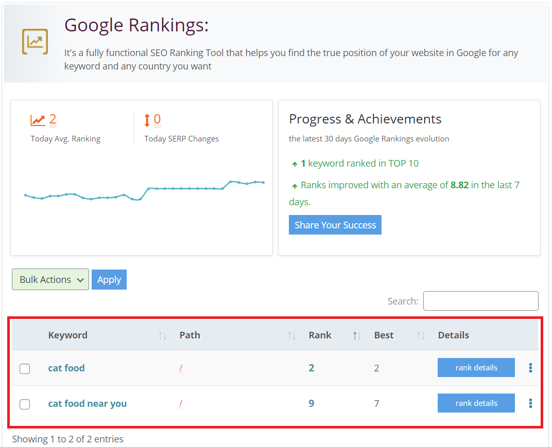Open the cat food keyword link
552x447 pixels.
[x=66, y=368]
